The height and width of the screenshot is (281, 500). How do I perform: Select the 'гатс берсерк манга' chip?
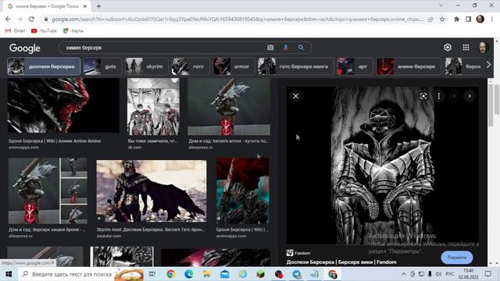pos(295,66)
